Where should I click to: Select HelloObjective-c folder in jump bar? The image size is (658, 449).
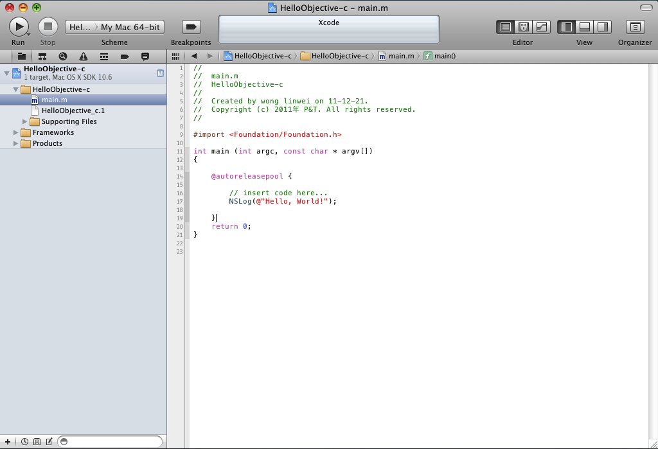pyautogui.click(x=335, y=57)
